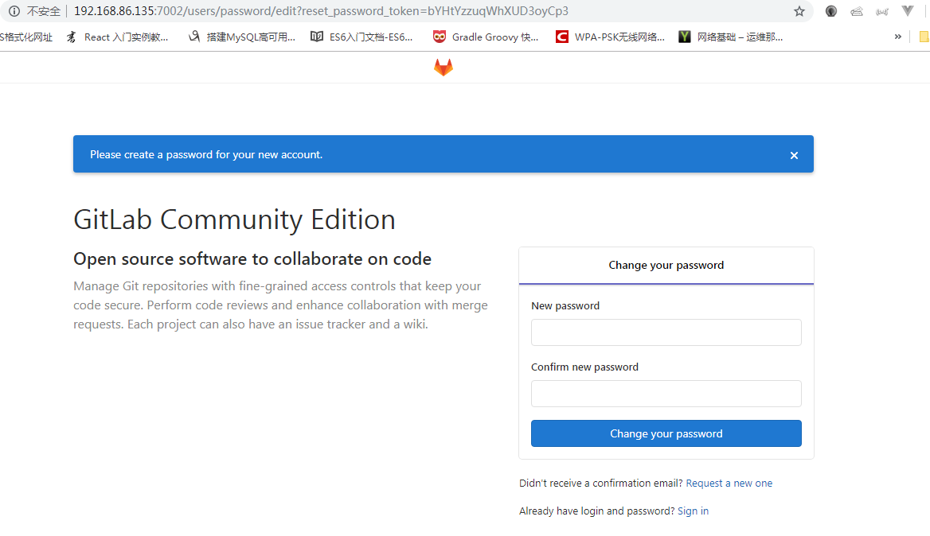Click the curly brackets extension icon
The height and width of the screenshot is (536, 930).
[881, 11]
